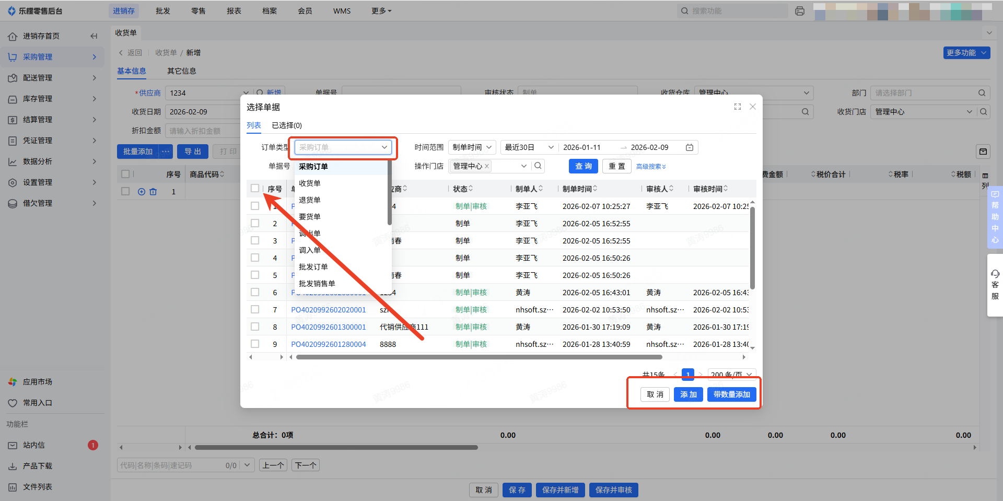Image resolution: width=1003 pixels, height=501 pixels.
Task: Go to page 1 in dialog pagination
Action: click(x=688, y=374)
